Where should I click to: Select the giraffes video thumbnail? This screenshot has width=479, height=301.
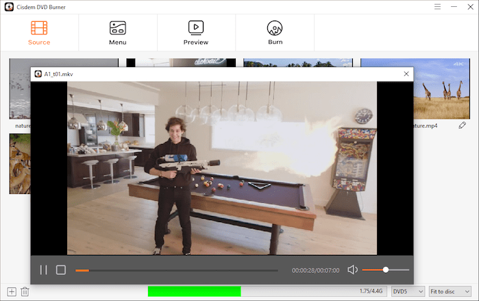coord(439,89)
